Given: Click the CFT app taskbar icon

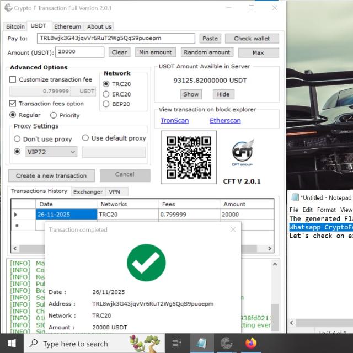Looking at the screenshot, I should [226, 343].
